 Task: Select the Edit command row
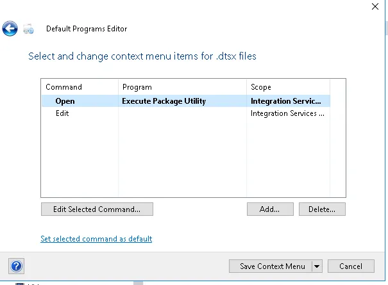tap(62, 113)
